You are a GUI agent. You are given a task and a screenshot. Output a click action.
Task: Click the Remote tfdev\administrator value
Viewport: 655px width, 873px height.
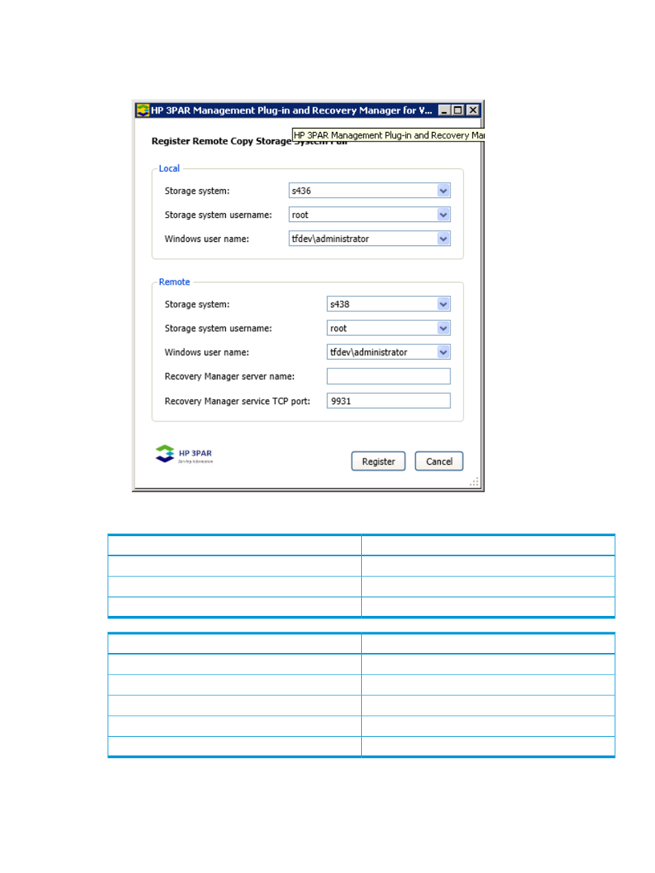click(369, 353)
